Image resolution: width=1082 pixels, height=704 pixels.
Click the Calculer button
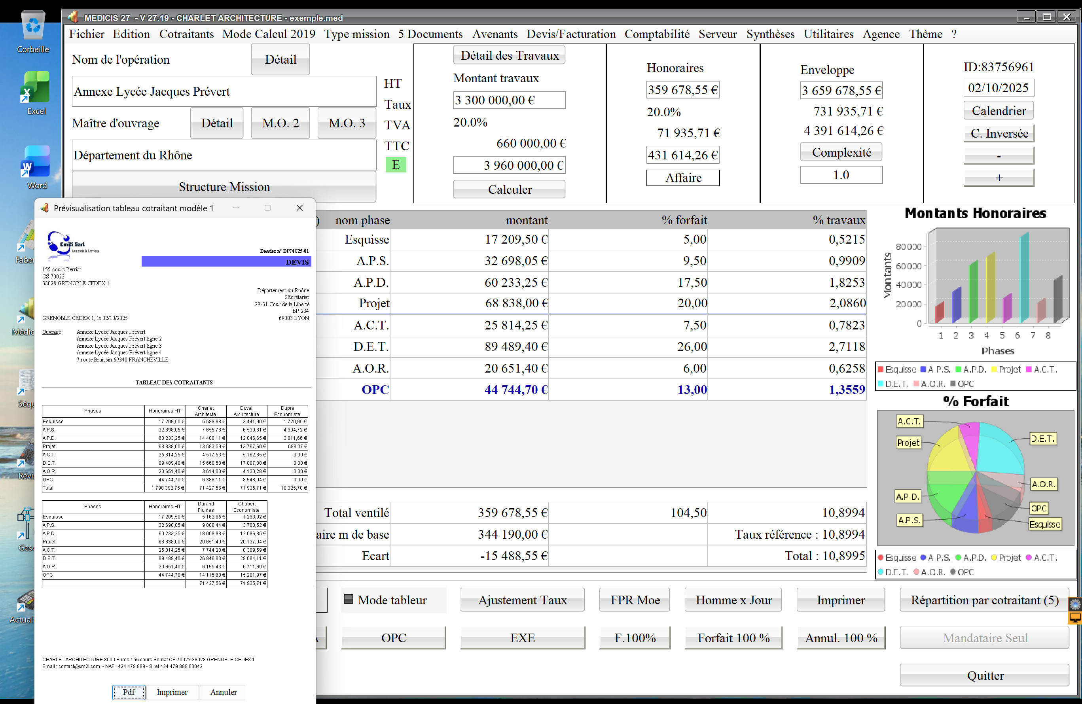tap(509, 189)
